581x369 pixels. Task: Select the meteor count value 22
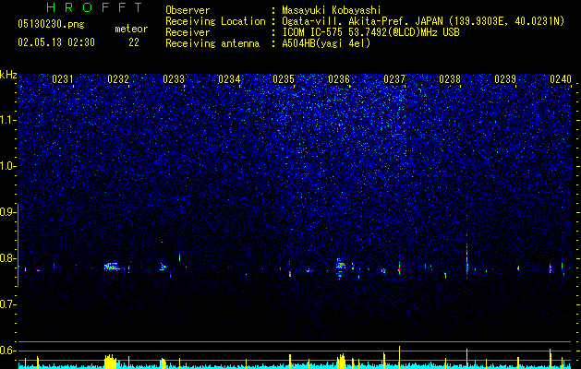(x=134, y=42)
